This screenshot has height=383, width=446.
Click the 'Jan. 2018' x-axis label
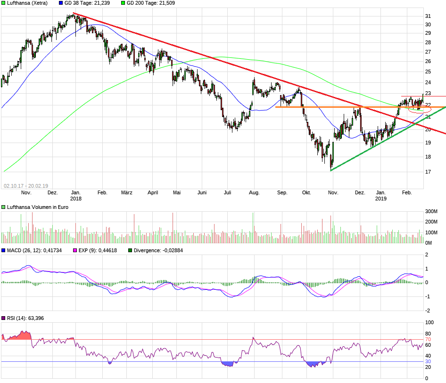click(x=75, y=196)
